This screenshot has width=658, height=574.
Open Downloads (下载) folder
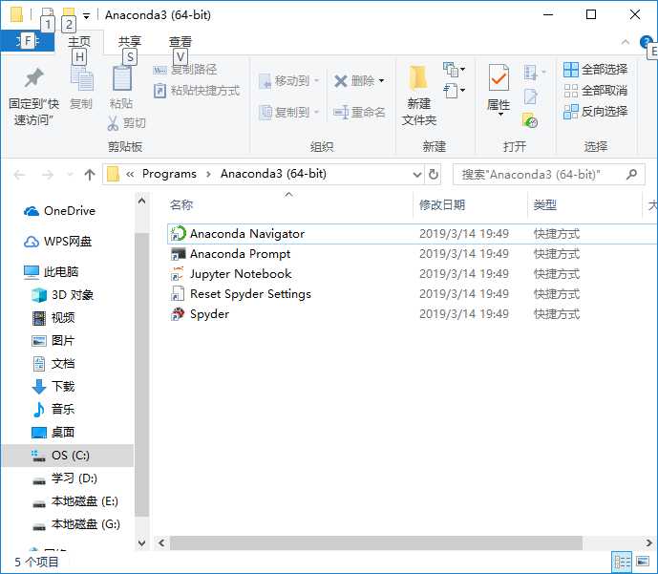[x=53, y=387]
